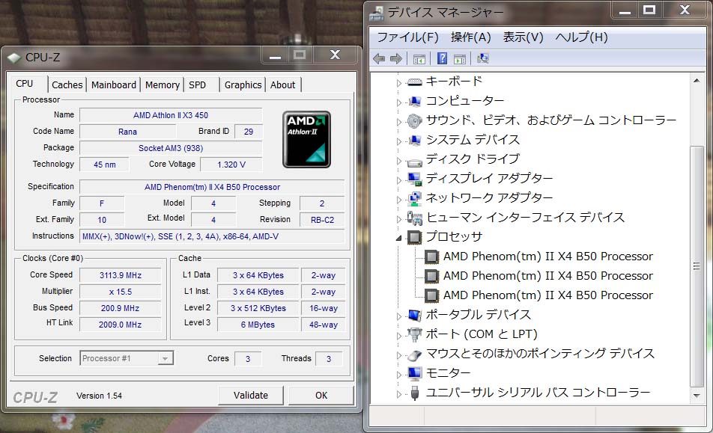
Task: Click the port icon beside ポート (COM と LPT)
Action: coord(415,334)
